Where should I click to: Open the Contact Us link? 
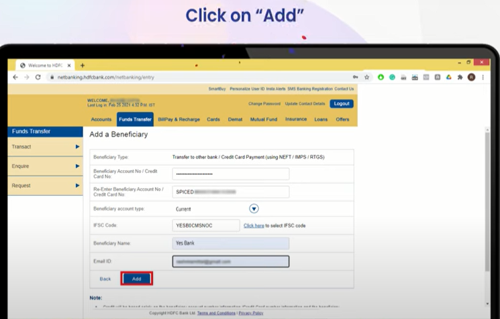tap(344, 89)
